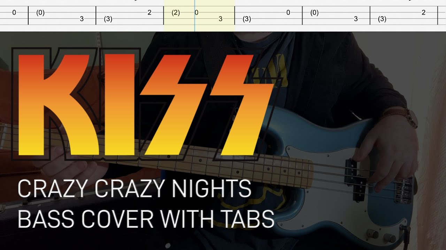Click the "3" note inside the highlighted measure
This screenshot has width=446, height=250.
pos(221,19)
